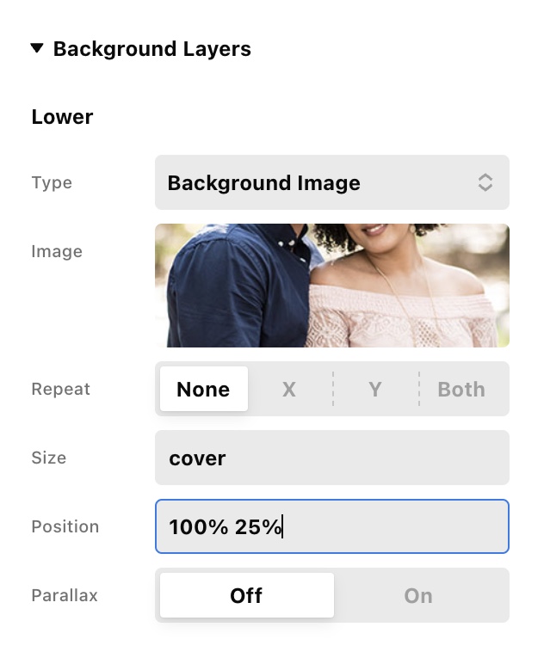Set Repeat to None

(x=204, y=389)
